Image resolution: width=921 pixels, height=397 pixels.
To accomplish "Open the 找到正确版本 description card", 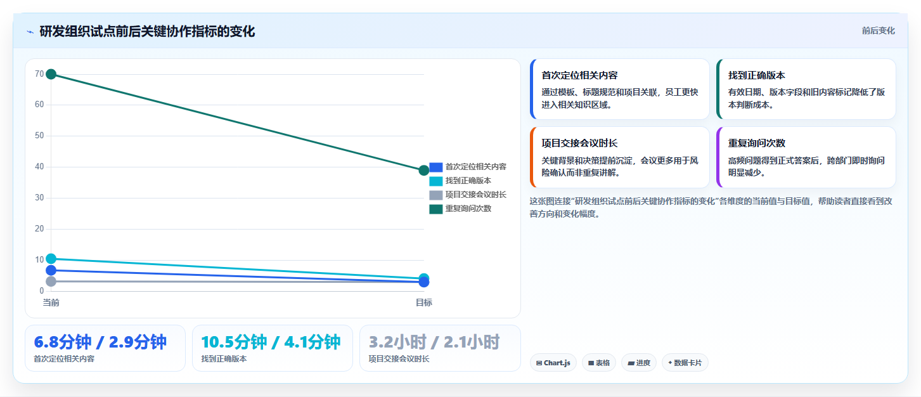I will point(806,89).
